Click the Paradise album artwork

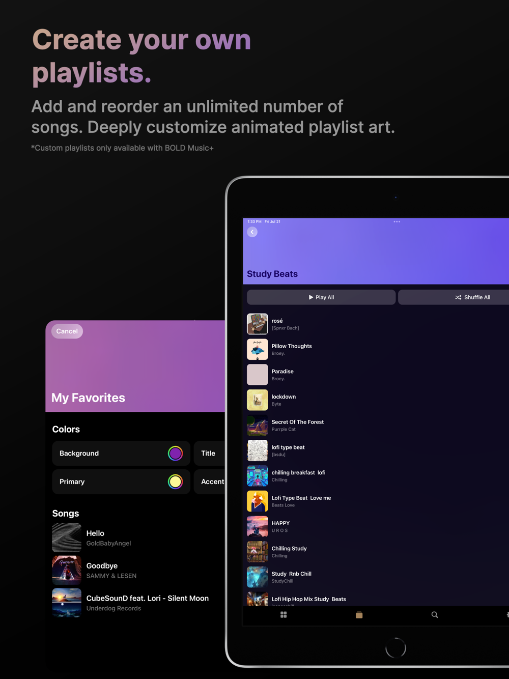click(258, 375)
